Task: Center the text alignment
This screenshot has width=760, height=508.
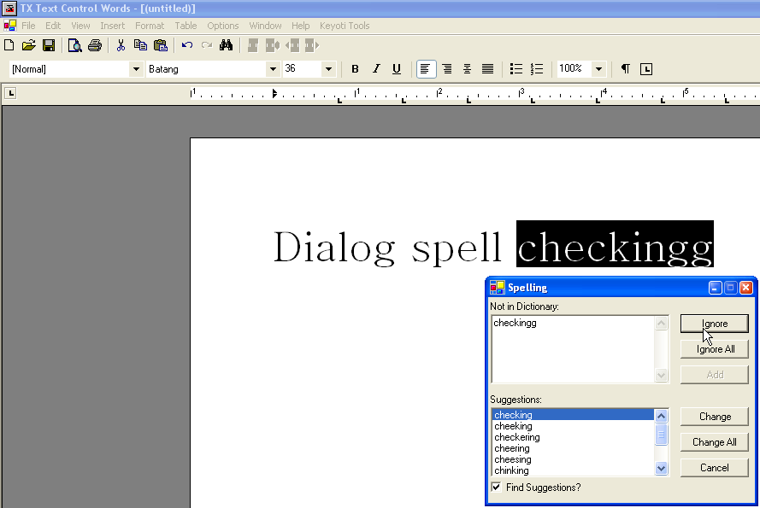Action: 467,69
